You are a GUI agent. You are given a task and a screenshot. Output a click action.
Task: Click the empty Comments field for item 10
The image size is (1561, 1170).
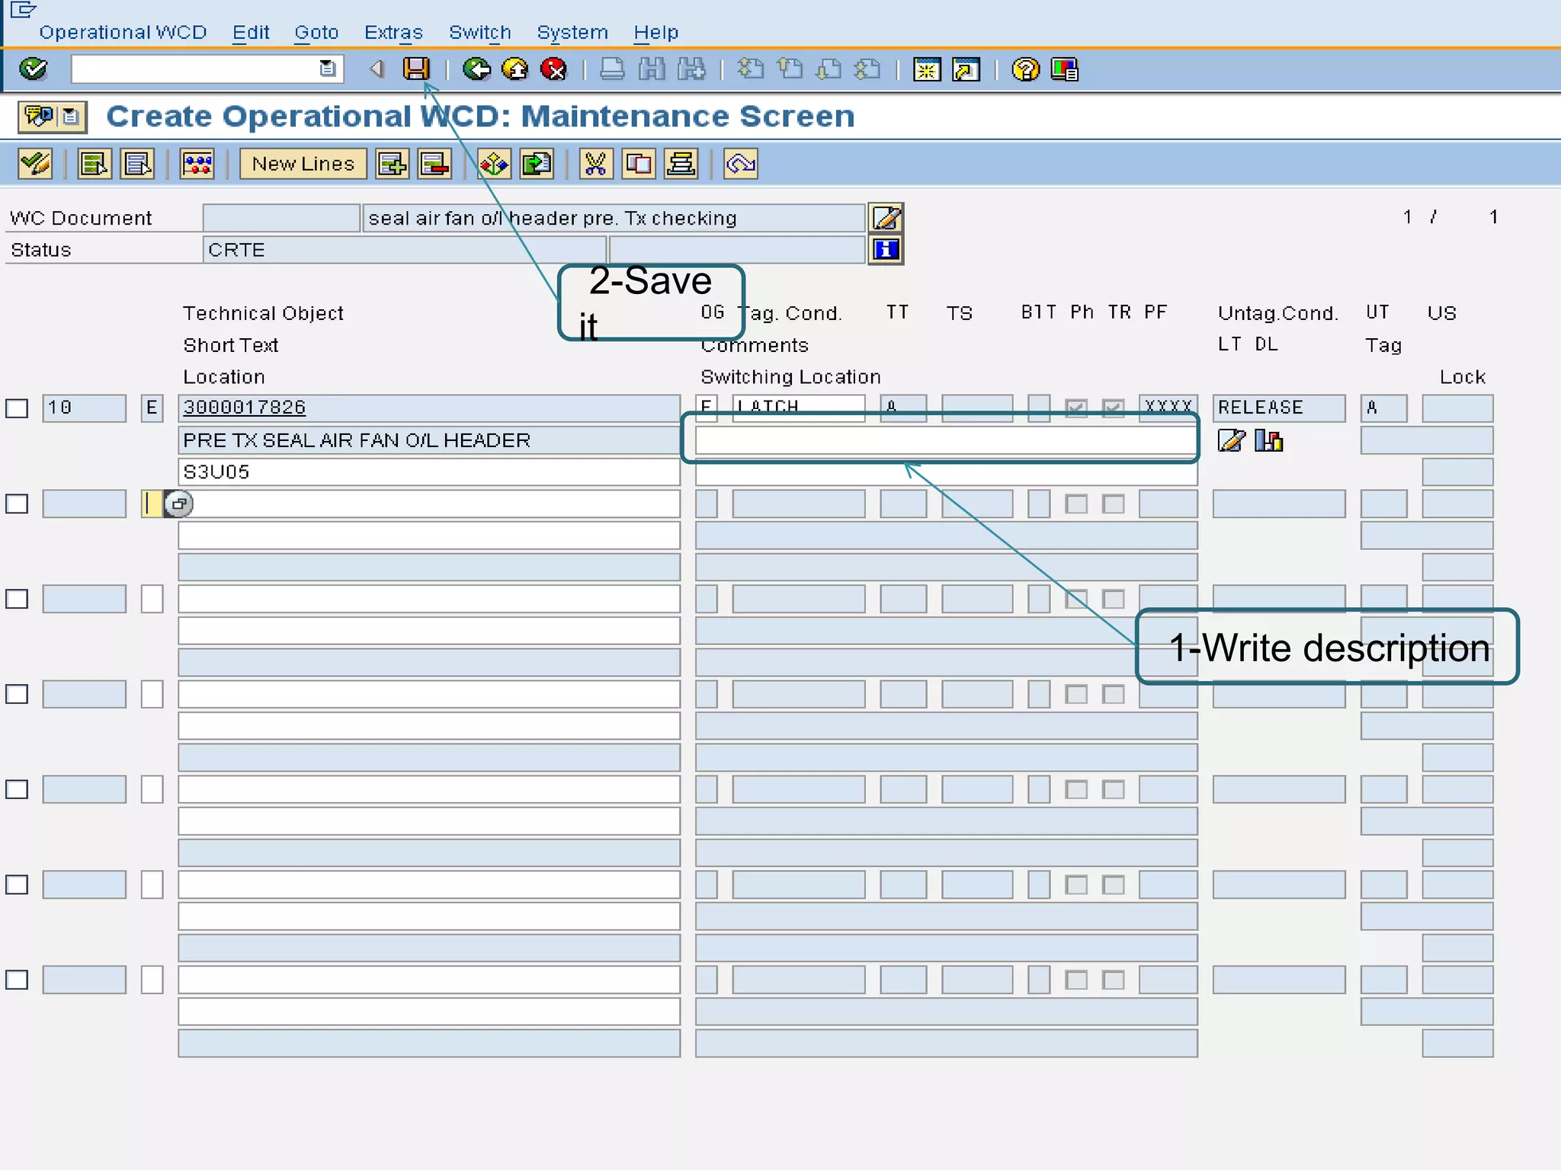[944, 440]
